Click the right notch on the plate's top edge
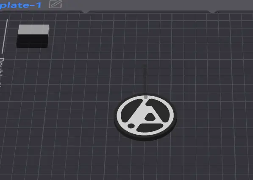253x180 pixels. point(213,12)
